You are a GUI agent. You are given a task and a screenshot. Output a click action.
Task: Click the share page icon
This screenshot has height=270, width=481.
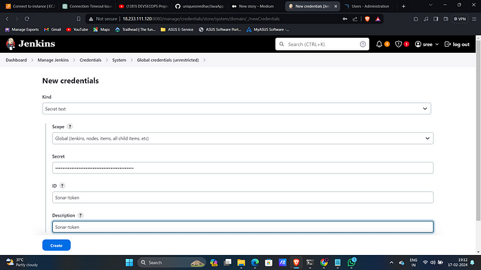355,19
